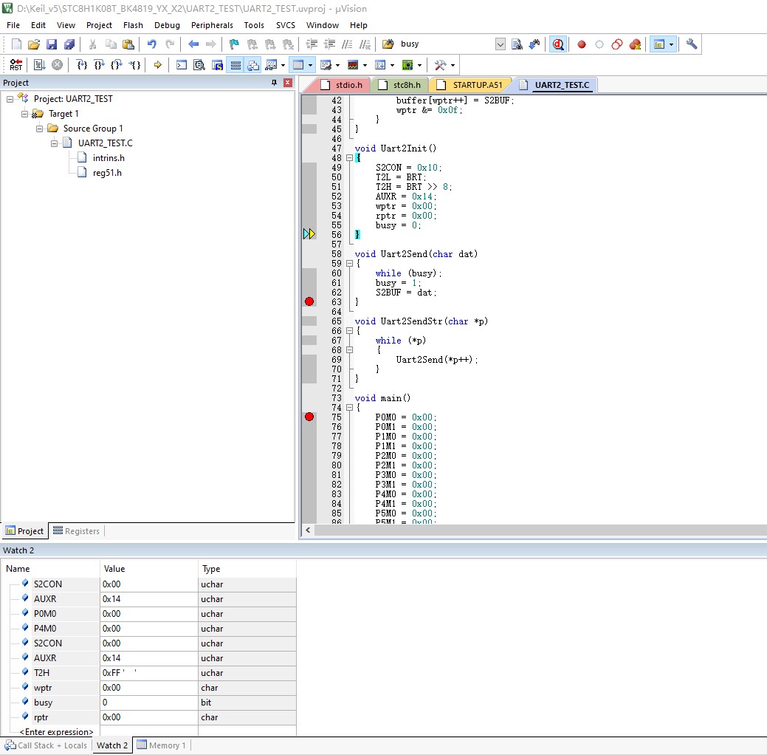Collapse the Source Group 1 tree node

pos(40,129)
